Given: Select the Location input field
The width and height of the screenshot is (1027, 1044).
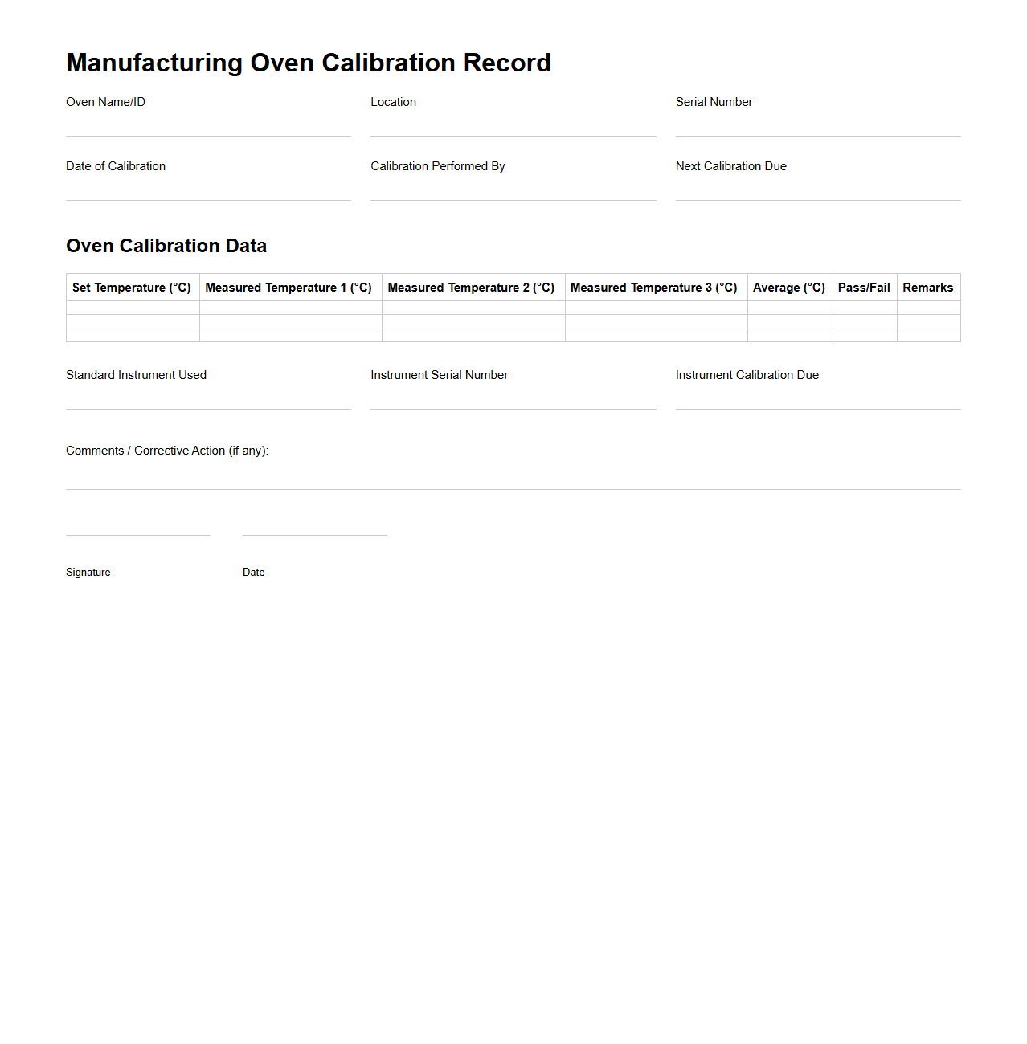Looking at the screenshot, I should pyautogui.click(x=513, y=127).
